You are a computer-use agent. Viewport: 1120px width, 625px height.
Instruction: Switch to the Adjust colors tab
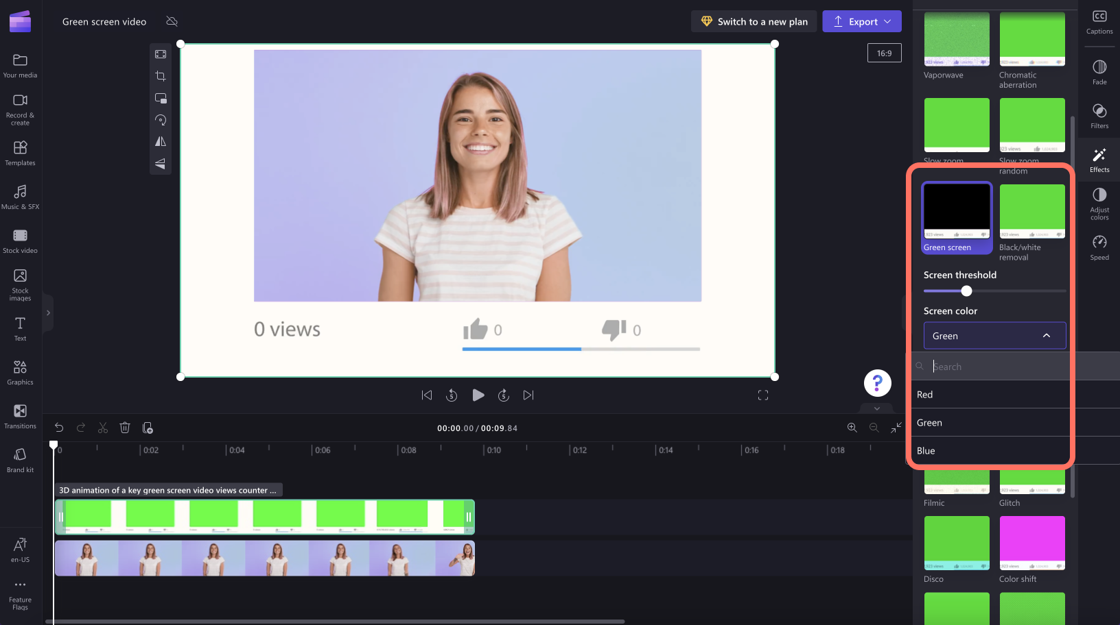point(1099,204)
